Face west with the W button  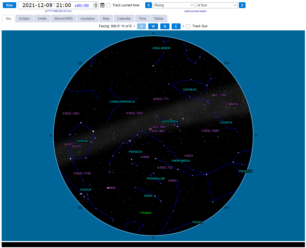[x=153, y=26]
